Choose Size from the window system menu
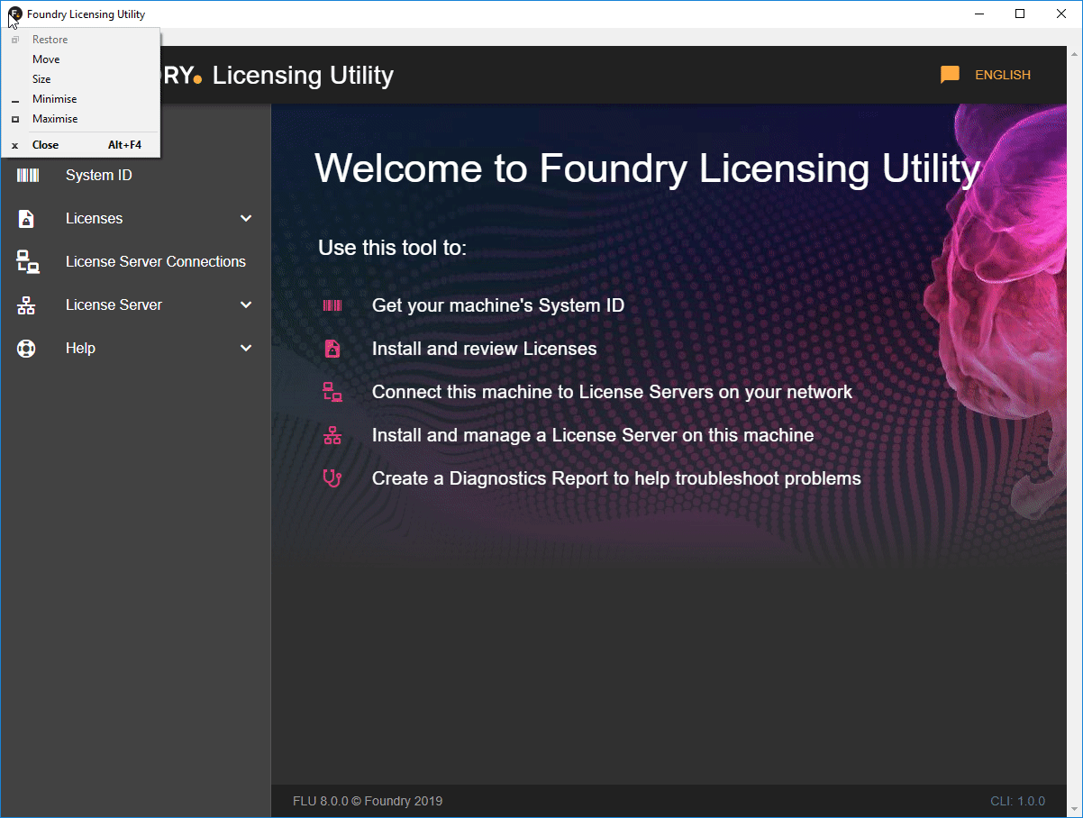 [x=81, y=79]
